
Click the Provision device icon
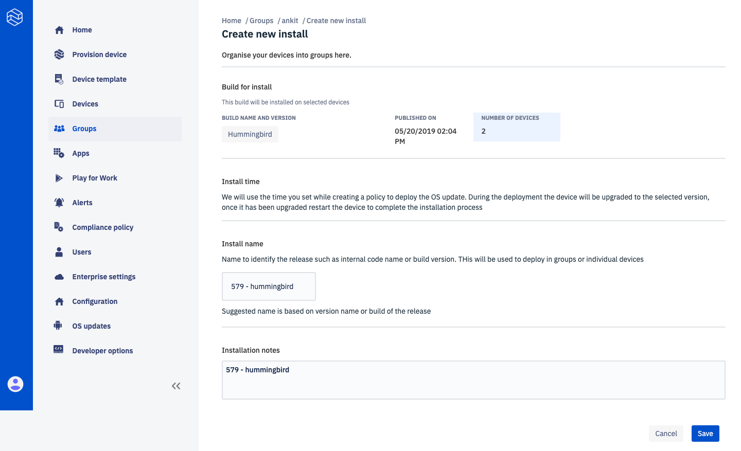click(59, 55)
